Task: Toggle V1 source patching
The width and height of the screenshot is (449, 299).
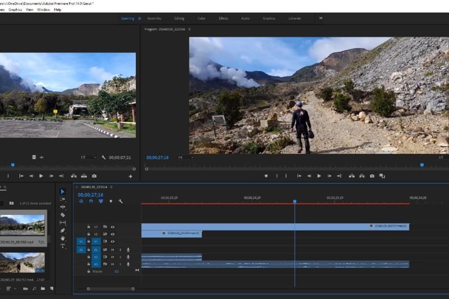Action: pyautogui.click(x=81, y=241)
